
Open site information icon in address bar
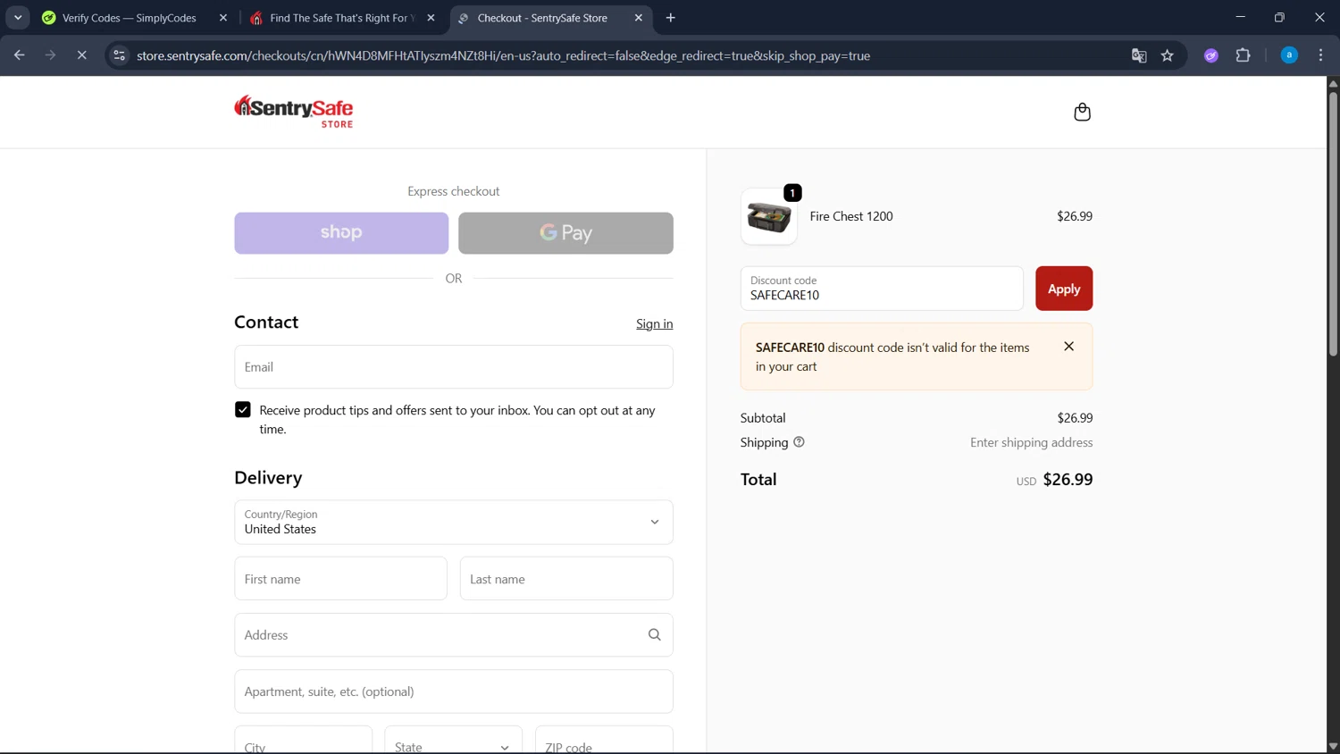[119, 55]
